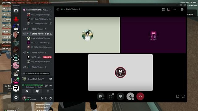Focus the anime boy avatar tile

point(87,35)
